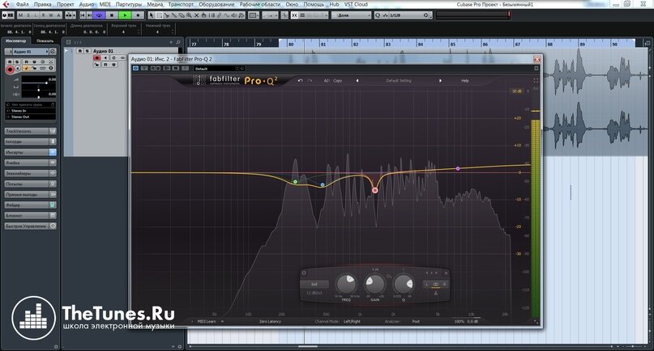The width and height of the screenshot is (654, 351).
Task: Expand the Инсерты inspector section
Action: click(30, 152)
